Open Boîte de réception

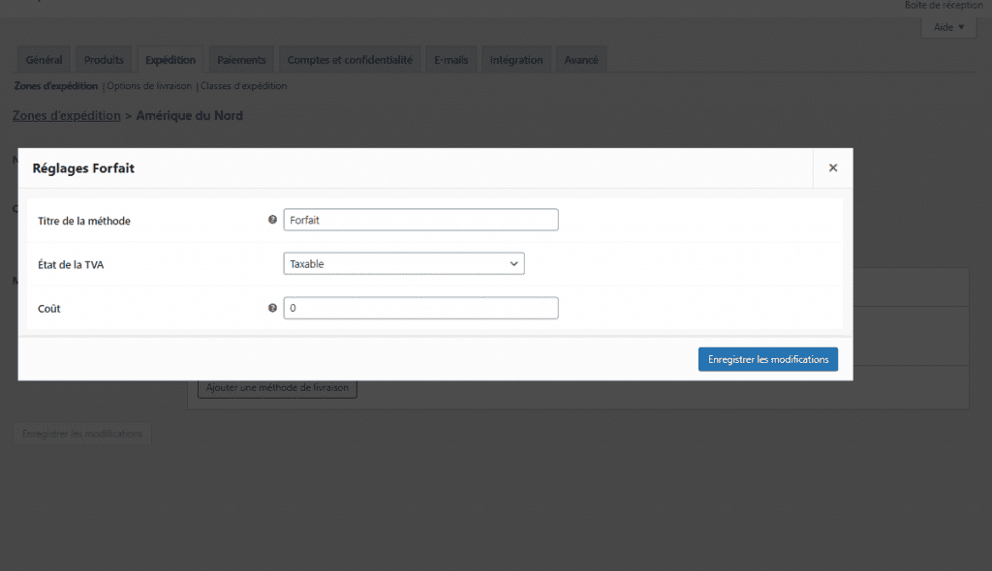coord(944,5)
